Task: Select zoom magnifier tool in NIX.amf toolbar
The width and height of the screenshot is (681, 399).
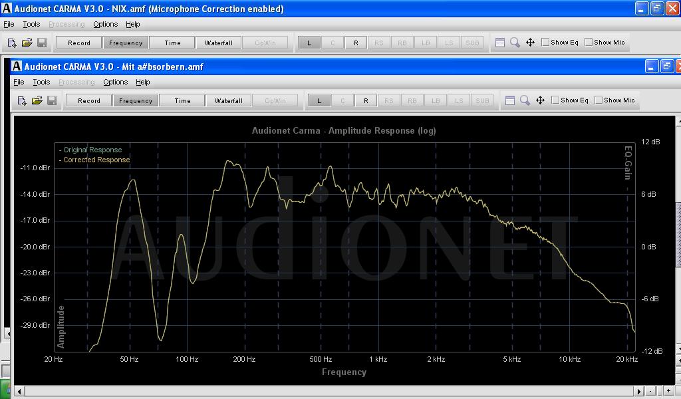Action: point(515,43)
